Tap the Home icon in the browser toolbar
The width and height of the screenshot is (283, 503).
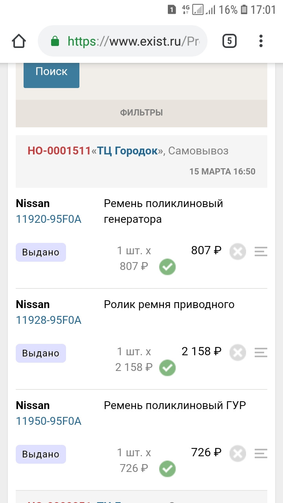click(x=18, y=40)
